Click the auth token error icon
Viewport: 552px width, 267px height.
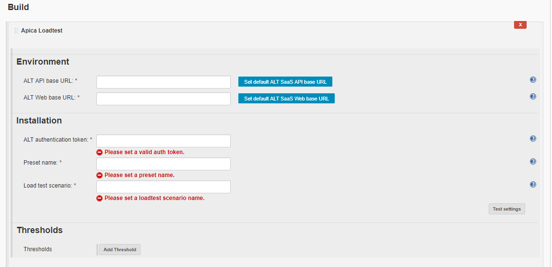coord(100,153)
